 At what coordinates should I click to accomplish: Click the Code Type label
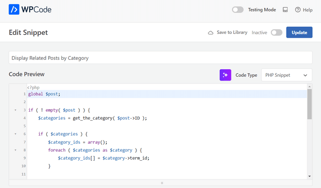click(x=246, y=75)
